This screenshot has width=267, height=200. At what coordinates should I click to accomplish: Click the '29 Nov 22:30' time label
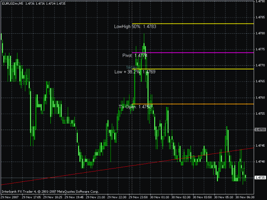117,197
